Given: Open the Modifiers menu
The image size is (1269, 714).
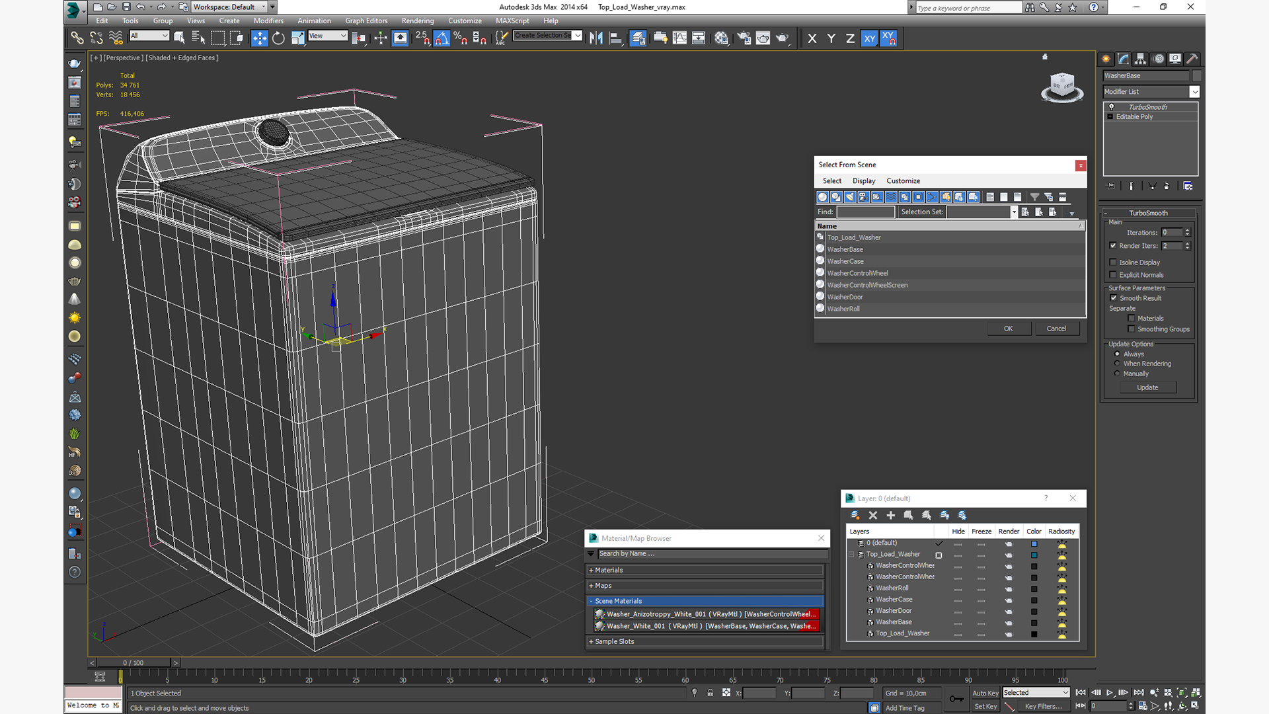Looking at the screenshot, I should 268,20.
